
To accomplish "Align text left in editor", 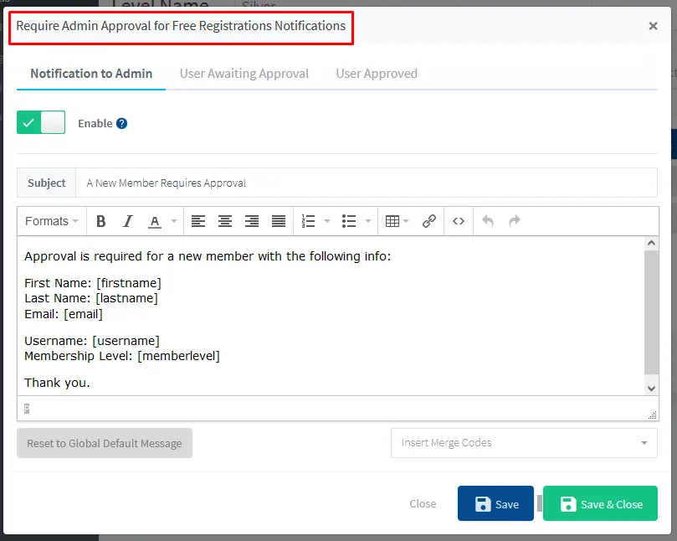I will coord(197,221).
